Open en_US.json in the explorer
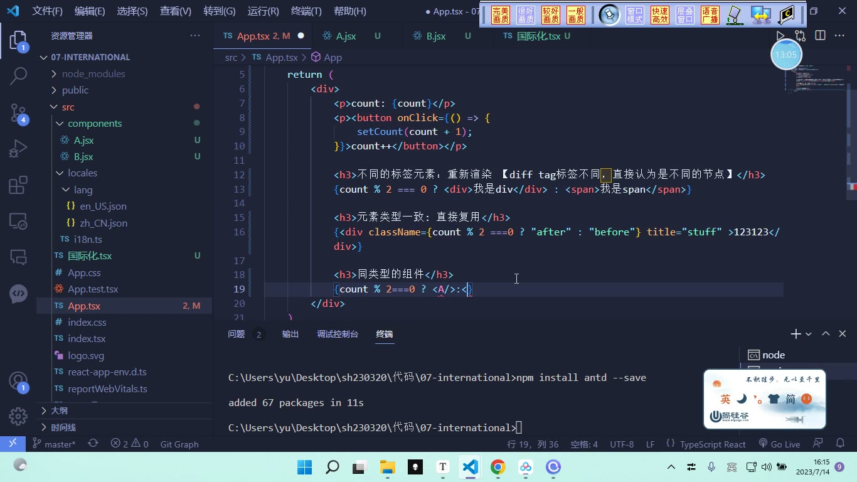 point(103,206)
